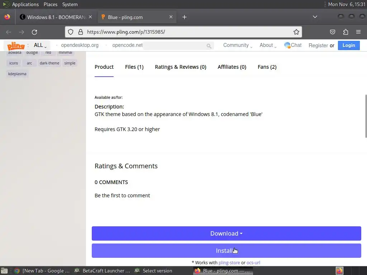Open the Firefox hamburger menu

click(x=358, y=32)
